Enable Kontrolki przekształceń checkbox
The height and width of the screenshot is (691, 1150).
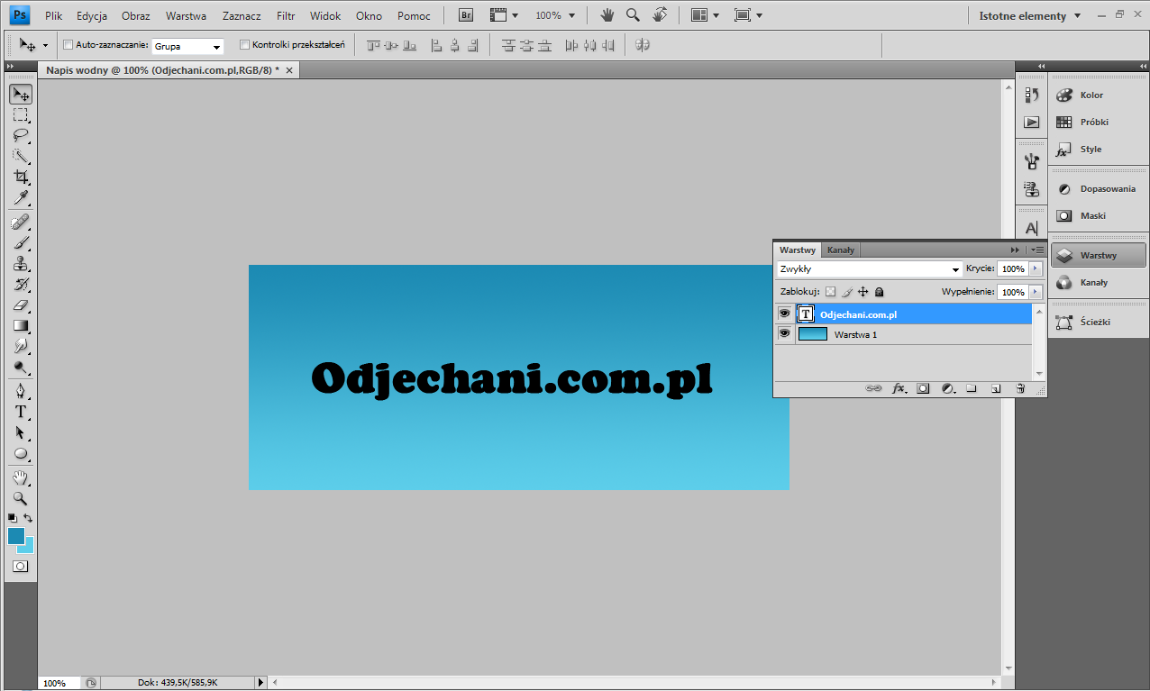245,44
